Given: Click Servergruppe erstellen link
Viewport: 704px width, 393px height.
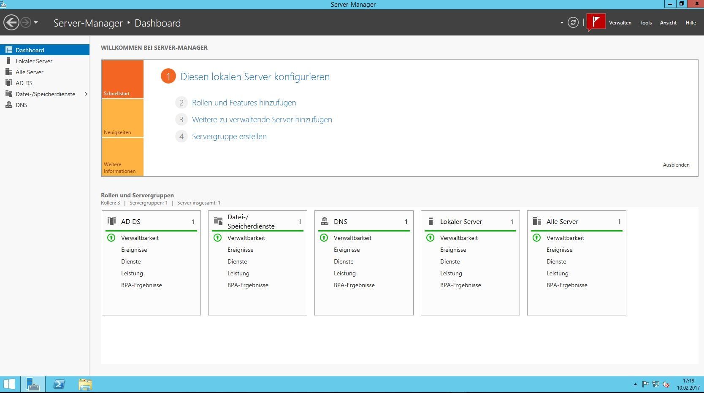Looking at the screenshot, I should point(229,136).
